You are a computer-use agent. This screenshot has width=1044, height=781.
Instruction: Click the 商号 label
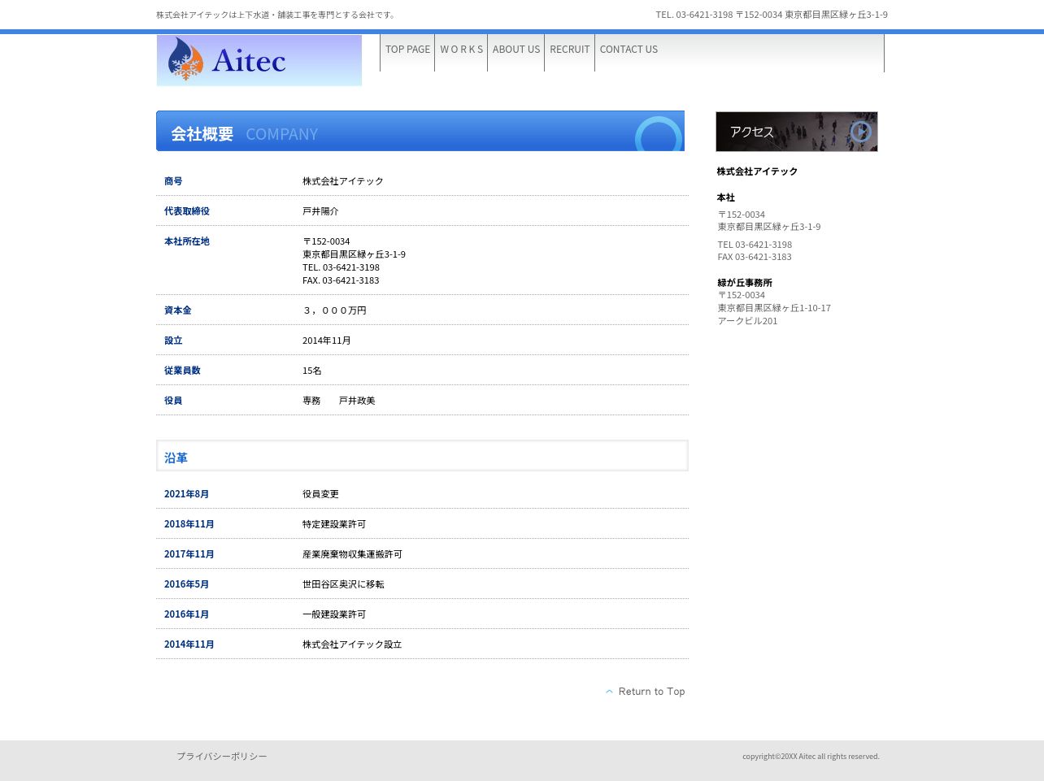click(x=173, y=181)
